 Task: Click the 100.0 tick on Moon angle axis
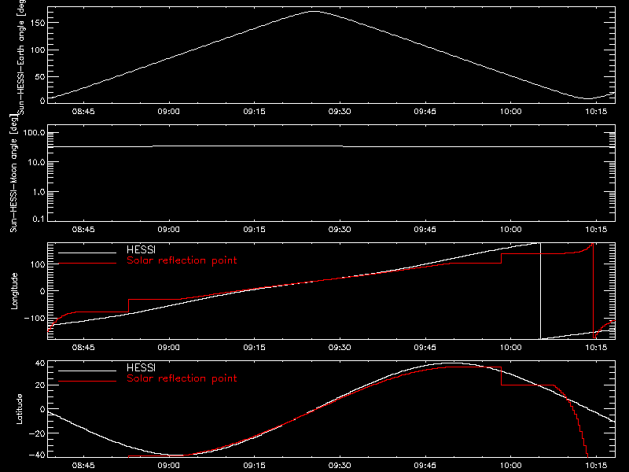click(34, 133)
